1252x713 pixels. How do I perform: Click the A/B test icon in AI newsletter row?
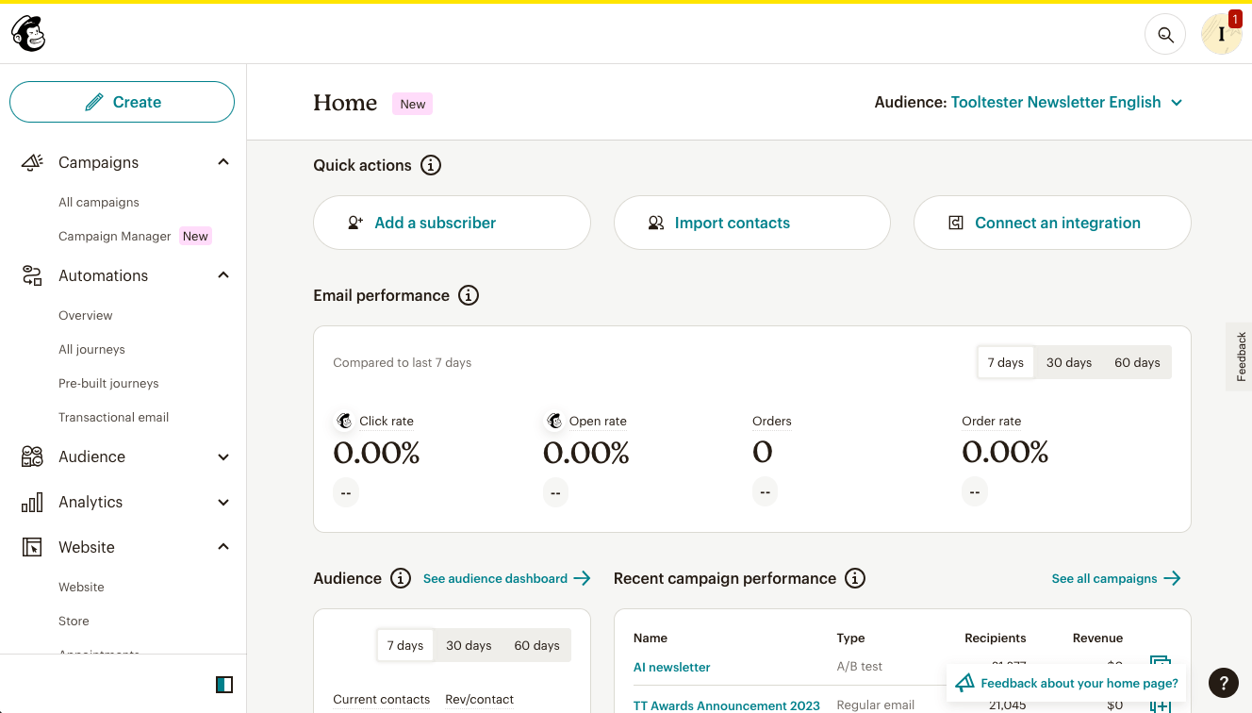tap(1161, 664)
